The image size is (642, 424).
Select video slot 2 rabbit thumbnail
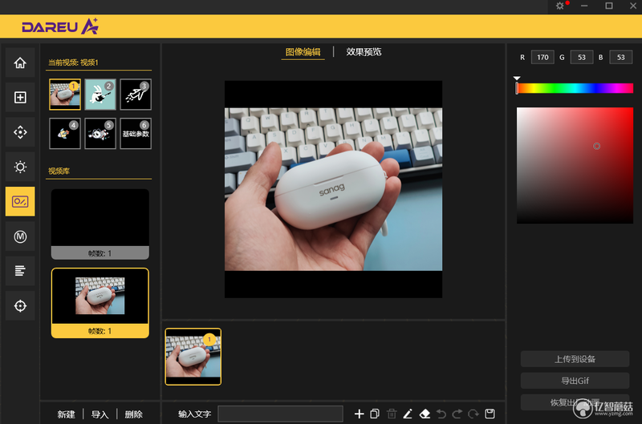pyautogui.click(x=100, y=95)
